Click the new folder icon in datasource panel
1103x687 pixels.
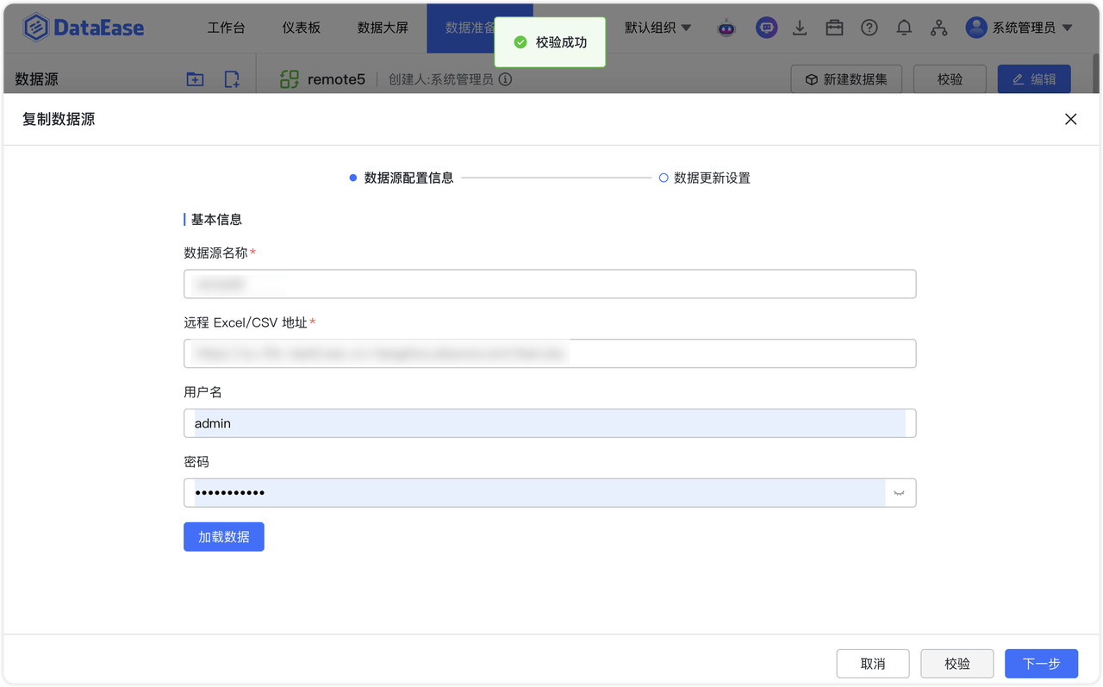click(x=195, y=78)
